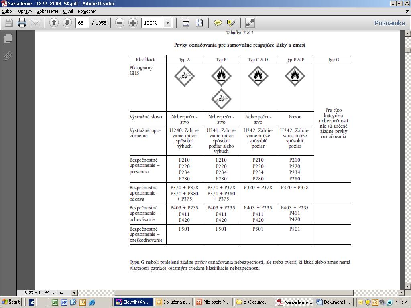
Task: Switch to Slovník taskbar window
Action: (x=133, y=302)
